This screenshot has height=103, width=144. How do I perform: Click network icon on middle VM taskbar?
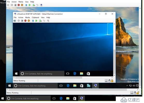(x=131, y=86)
